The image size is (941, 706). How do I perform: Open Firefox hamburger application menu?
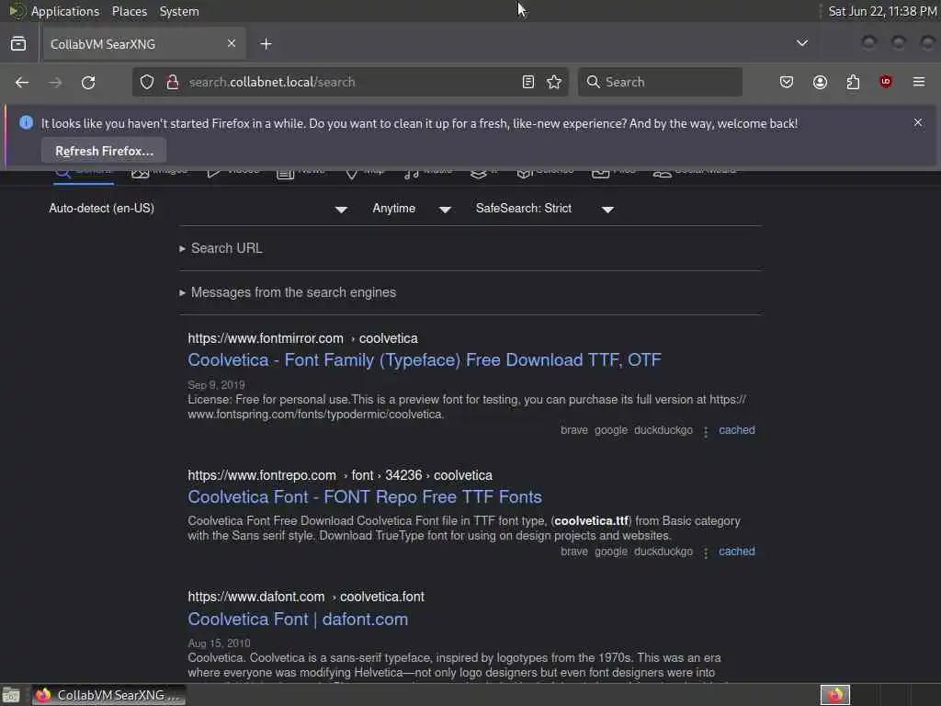click(x=919, y=82)
